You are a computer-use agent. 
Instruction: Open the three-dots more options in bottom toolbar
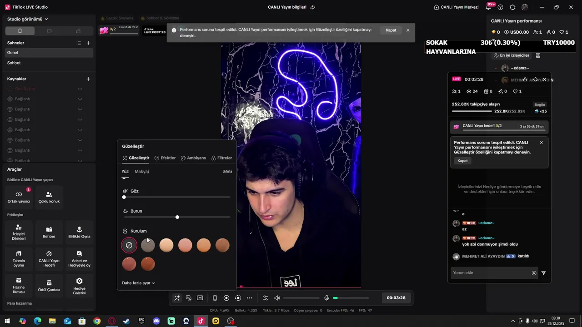[249, 298]
